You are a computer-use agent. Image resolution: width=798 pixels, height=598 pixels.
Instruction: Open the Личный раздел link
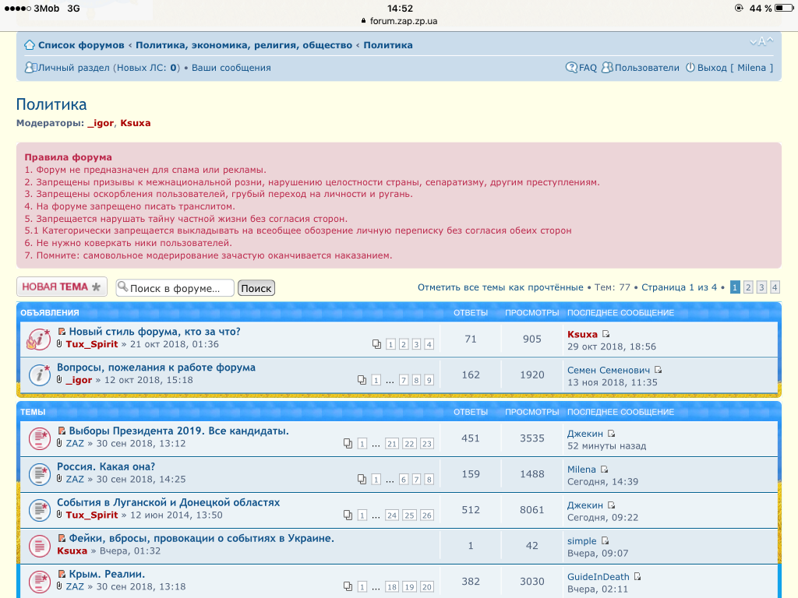point(74,68)
